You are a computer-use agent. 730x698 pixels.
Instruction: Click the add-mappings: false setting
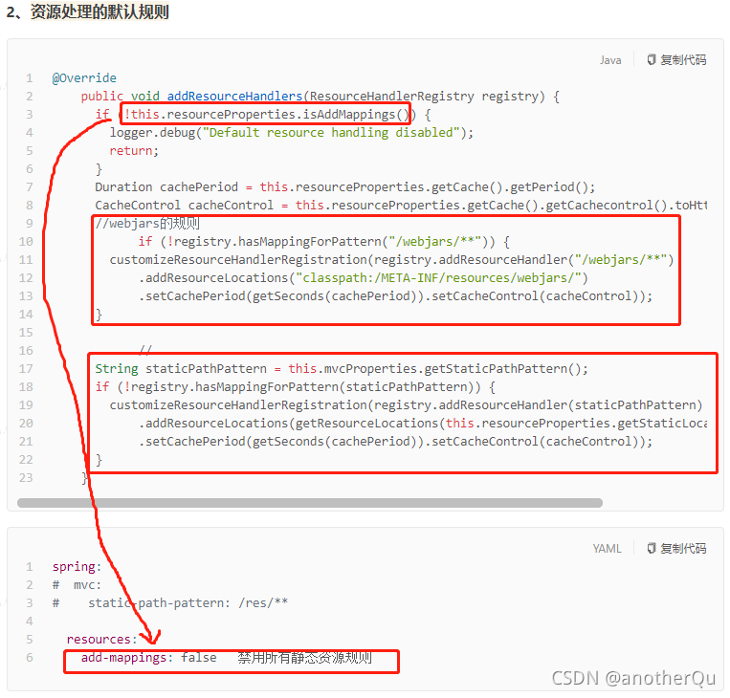[x=149, y=658]
